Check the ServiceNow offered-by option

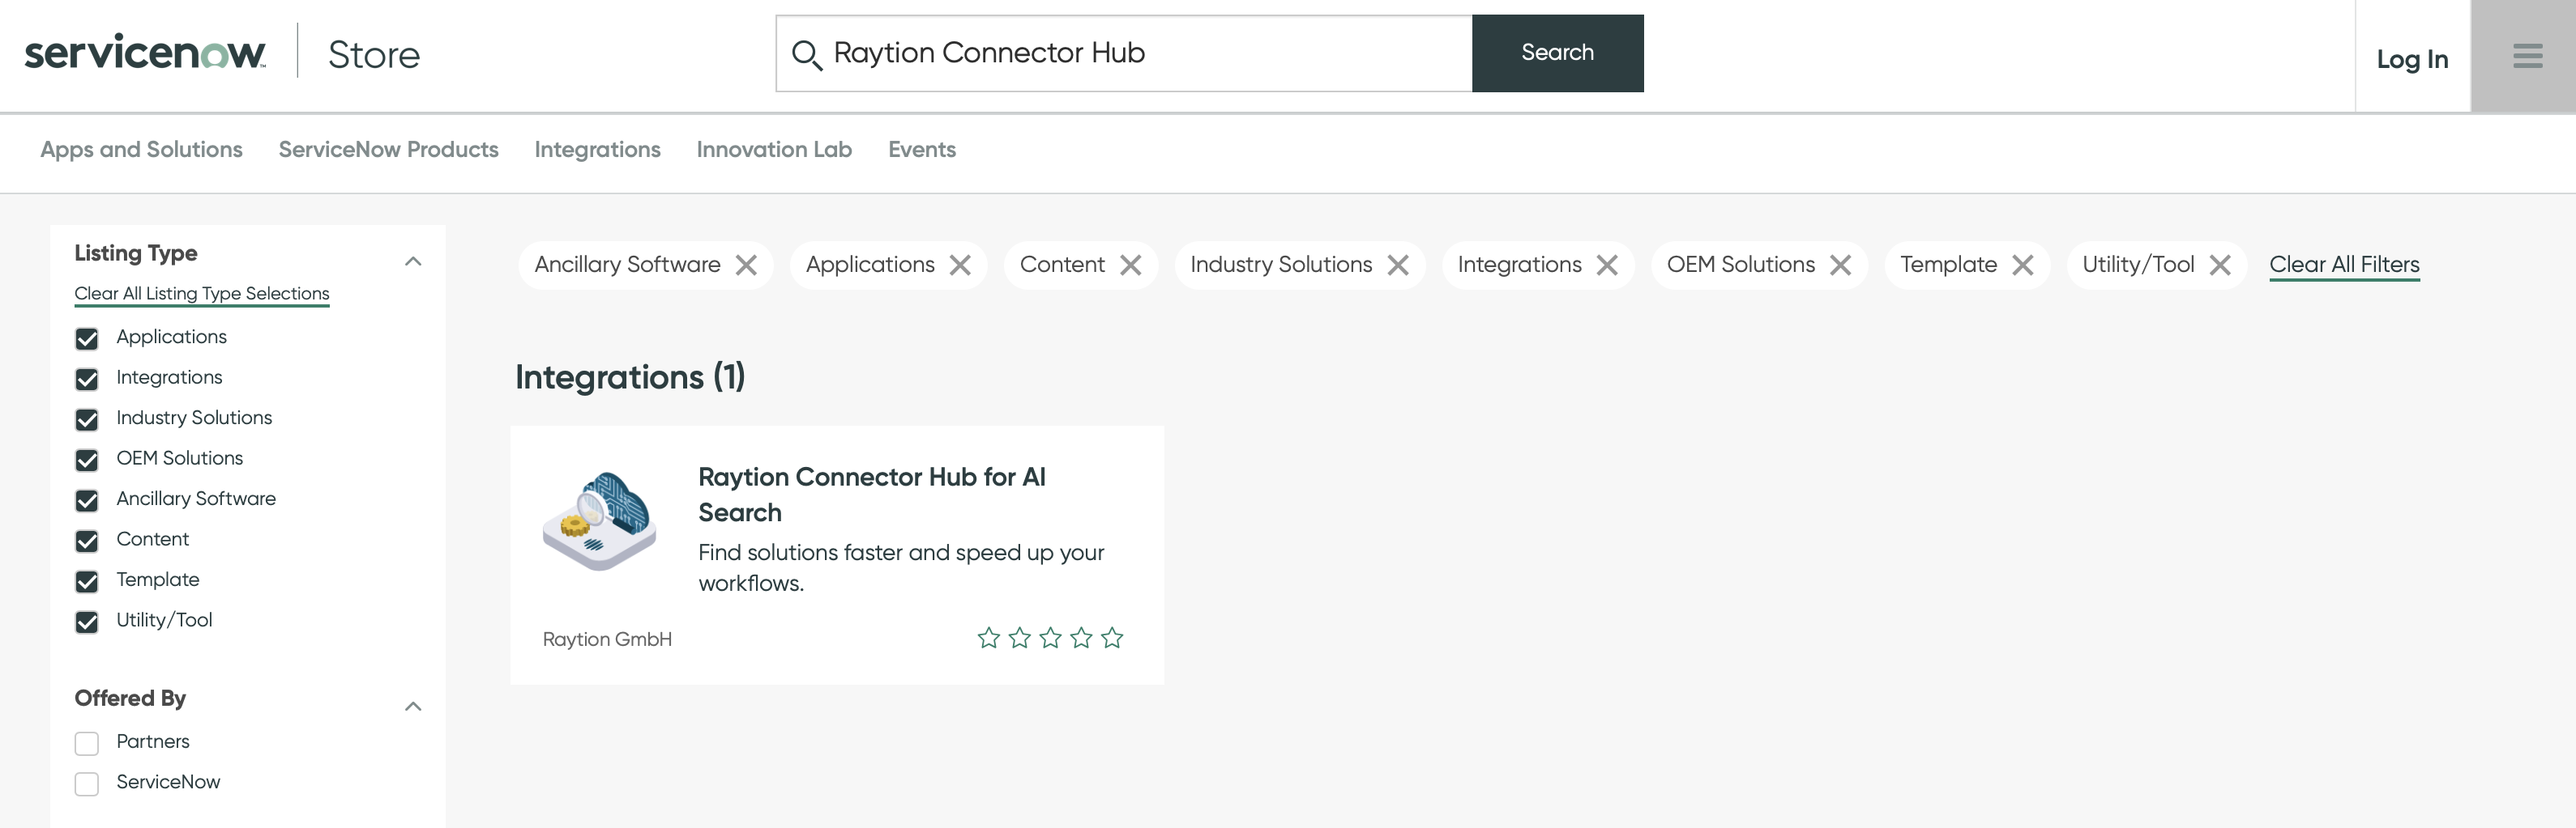point(87,783)
